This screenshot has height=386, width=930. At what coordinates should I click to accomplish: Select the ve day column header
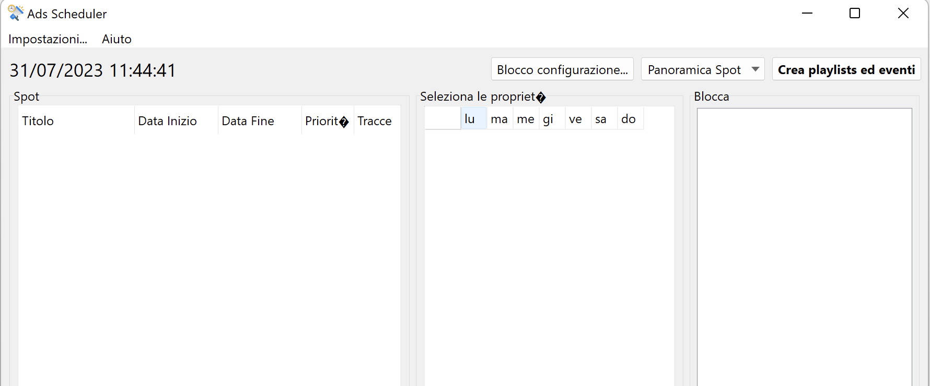click(578, 119)
